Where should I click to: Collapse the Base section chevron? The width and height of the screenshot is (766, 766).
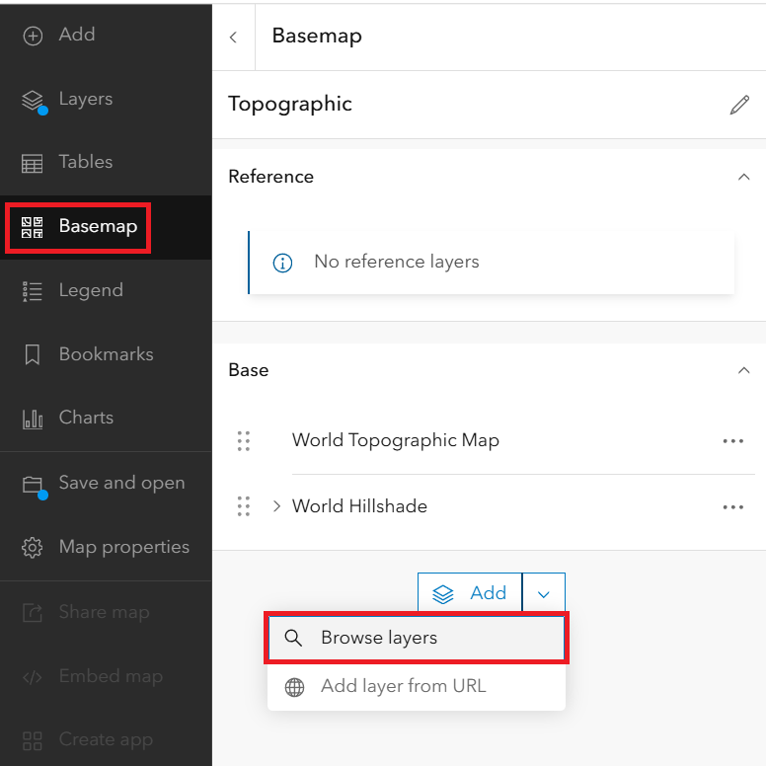tap(743, 370)
